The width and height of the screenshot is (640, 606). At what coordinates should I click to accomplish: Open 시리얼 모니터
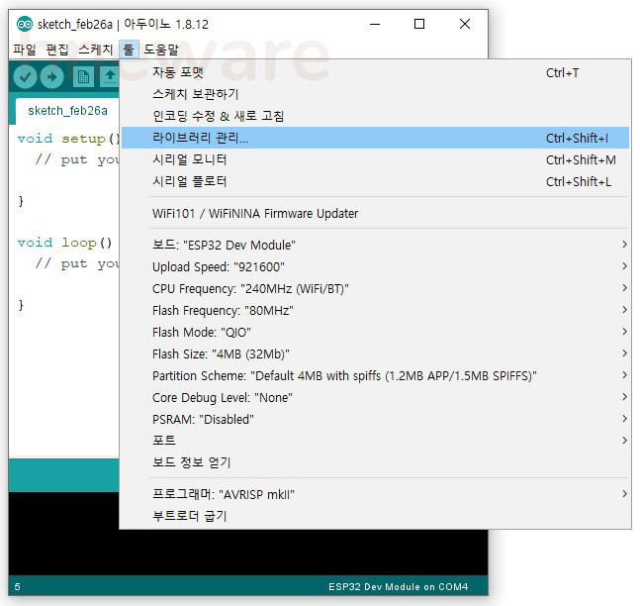[375, 159]
